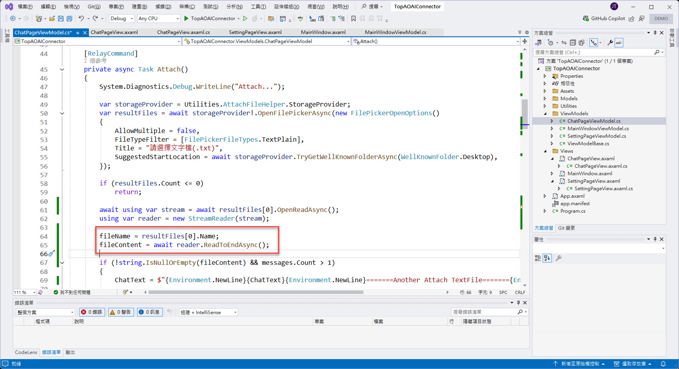Click the save file disk icon

click(x=61, y=19)
